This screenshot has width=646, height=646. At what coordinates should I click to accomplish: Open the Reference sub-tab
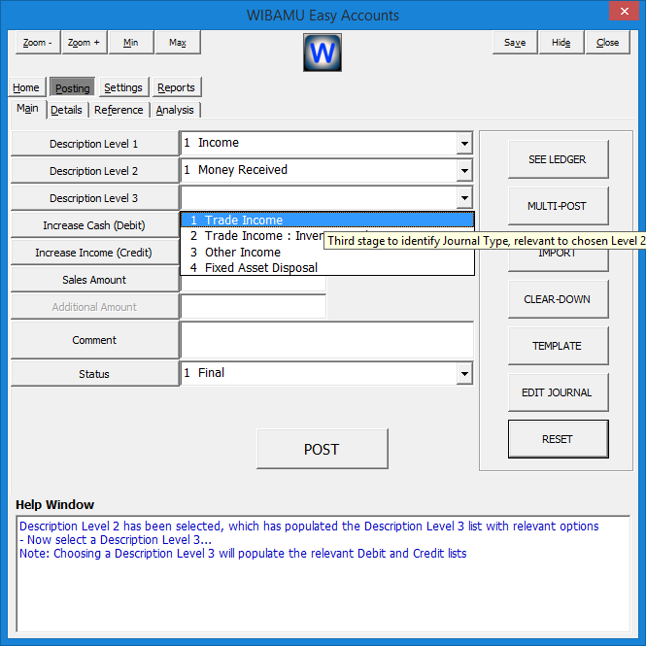119,110
